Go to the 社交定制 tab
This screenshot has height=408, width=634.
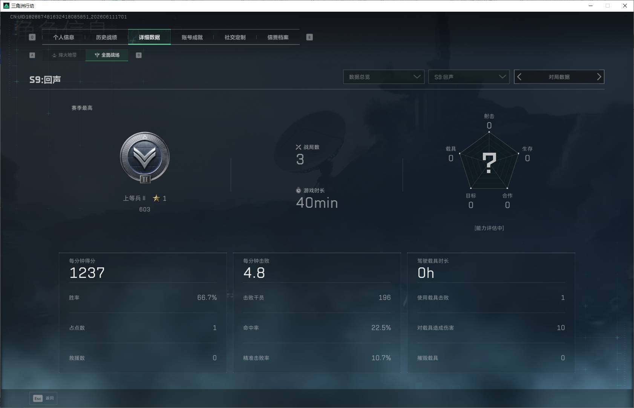(x=235, y=37)
